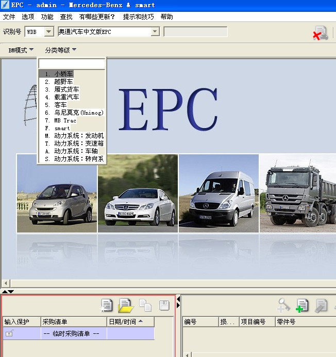Click the horizontal scrollbar left arrow
This screenshot has width=336, height=357.
pos(6,283)
